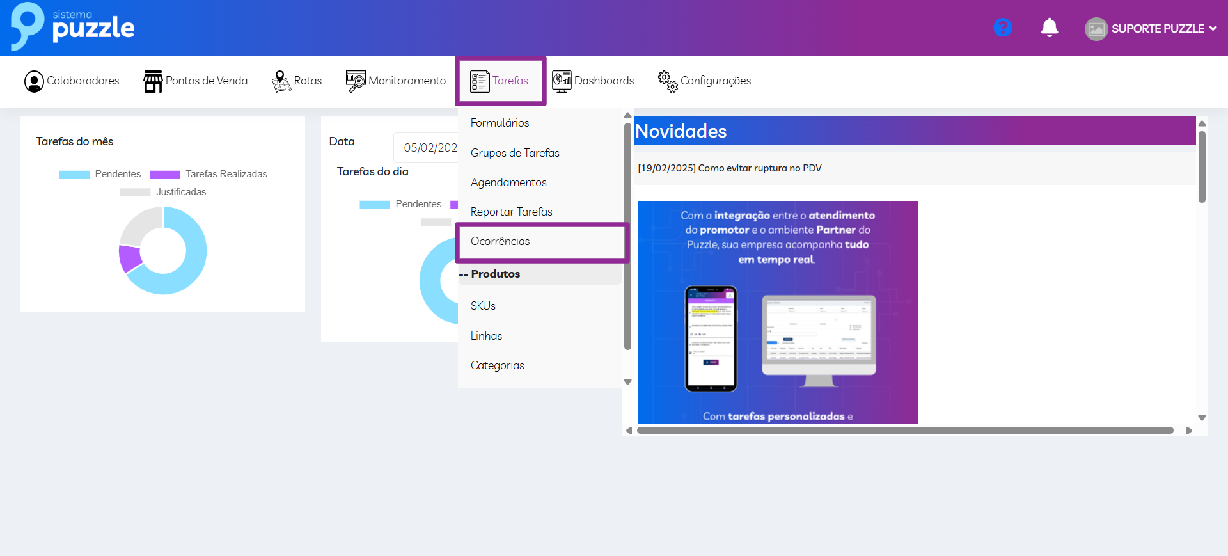Click the Data date input field

click(427, 148)
